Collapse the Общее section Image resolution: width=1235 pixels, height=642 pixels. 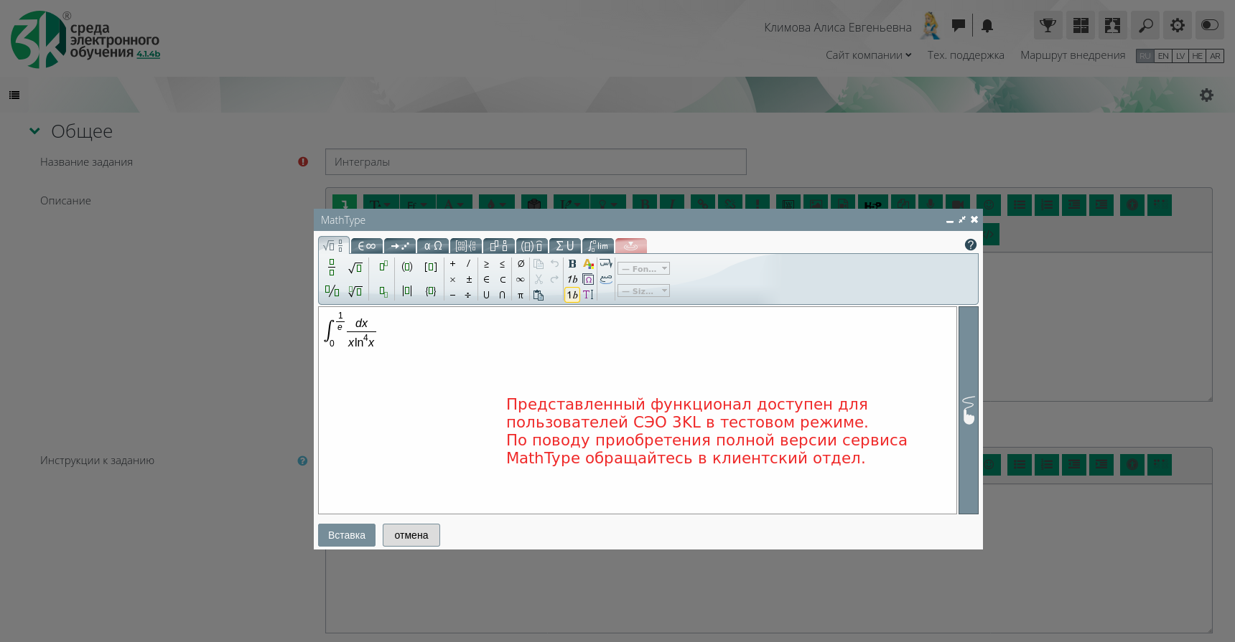click(34, 131)
